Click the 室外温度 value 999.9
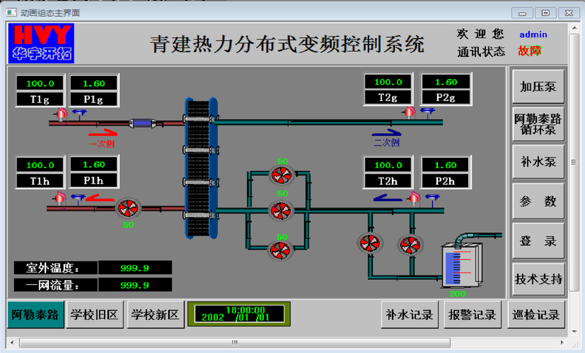The width and height of the screenshot is (585, 353). [135, 267]
